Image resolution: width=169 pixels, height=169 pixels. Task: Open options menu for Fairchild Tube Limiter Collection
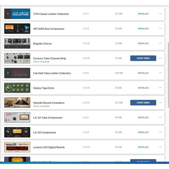pos(160,73)
